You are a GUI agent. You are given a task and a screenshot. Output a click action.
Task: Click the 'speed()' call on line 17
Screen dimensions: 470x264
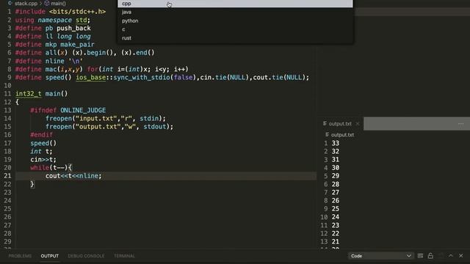(43, 143)
